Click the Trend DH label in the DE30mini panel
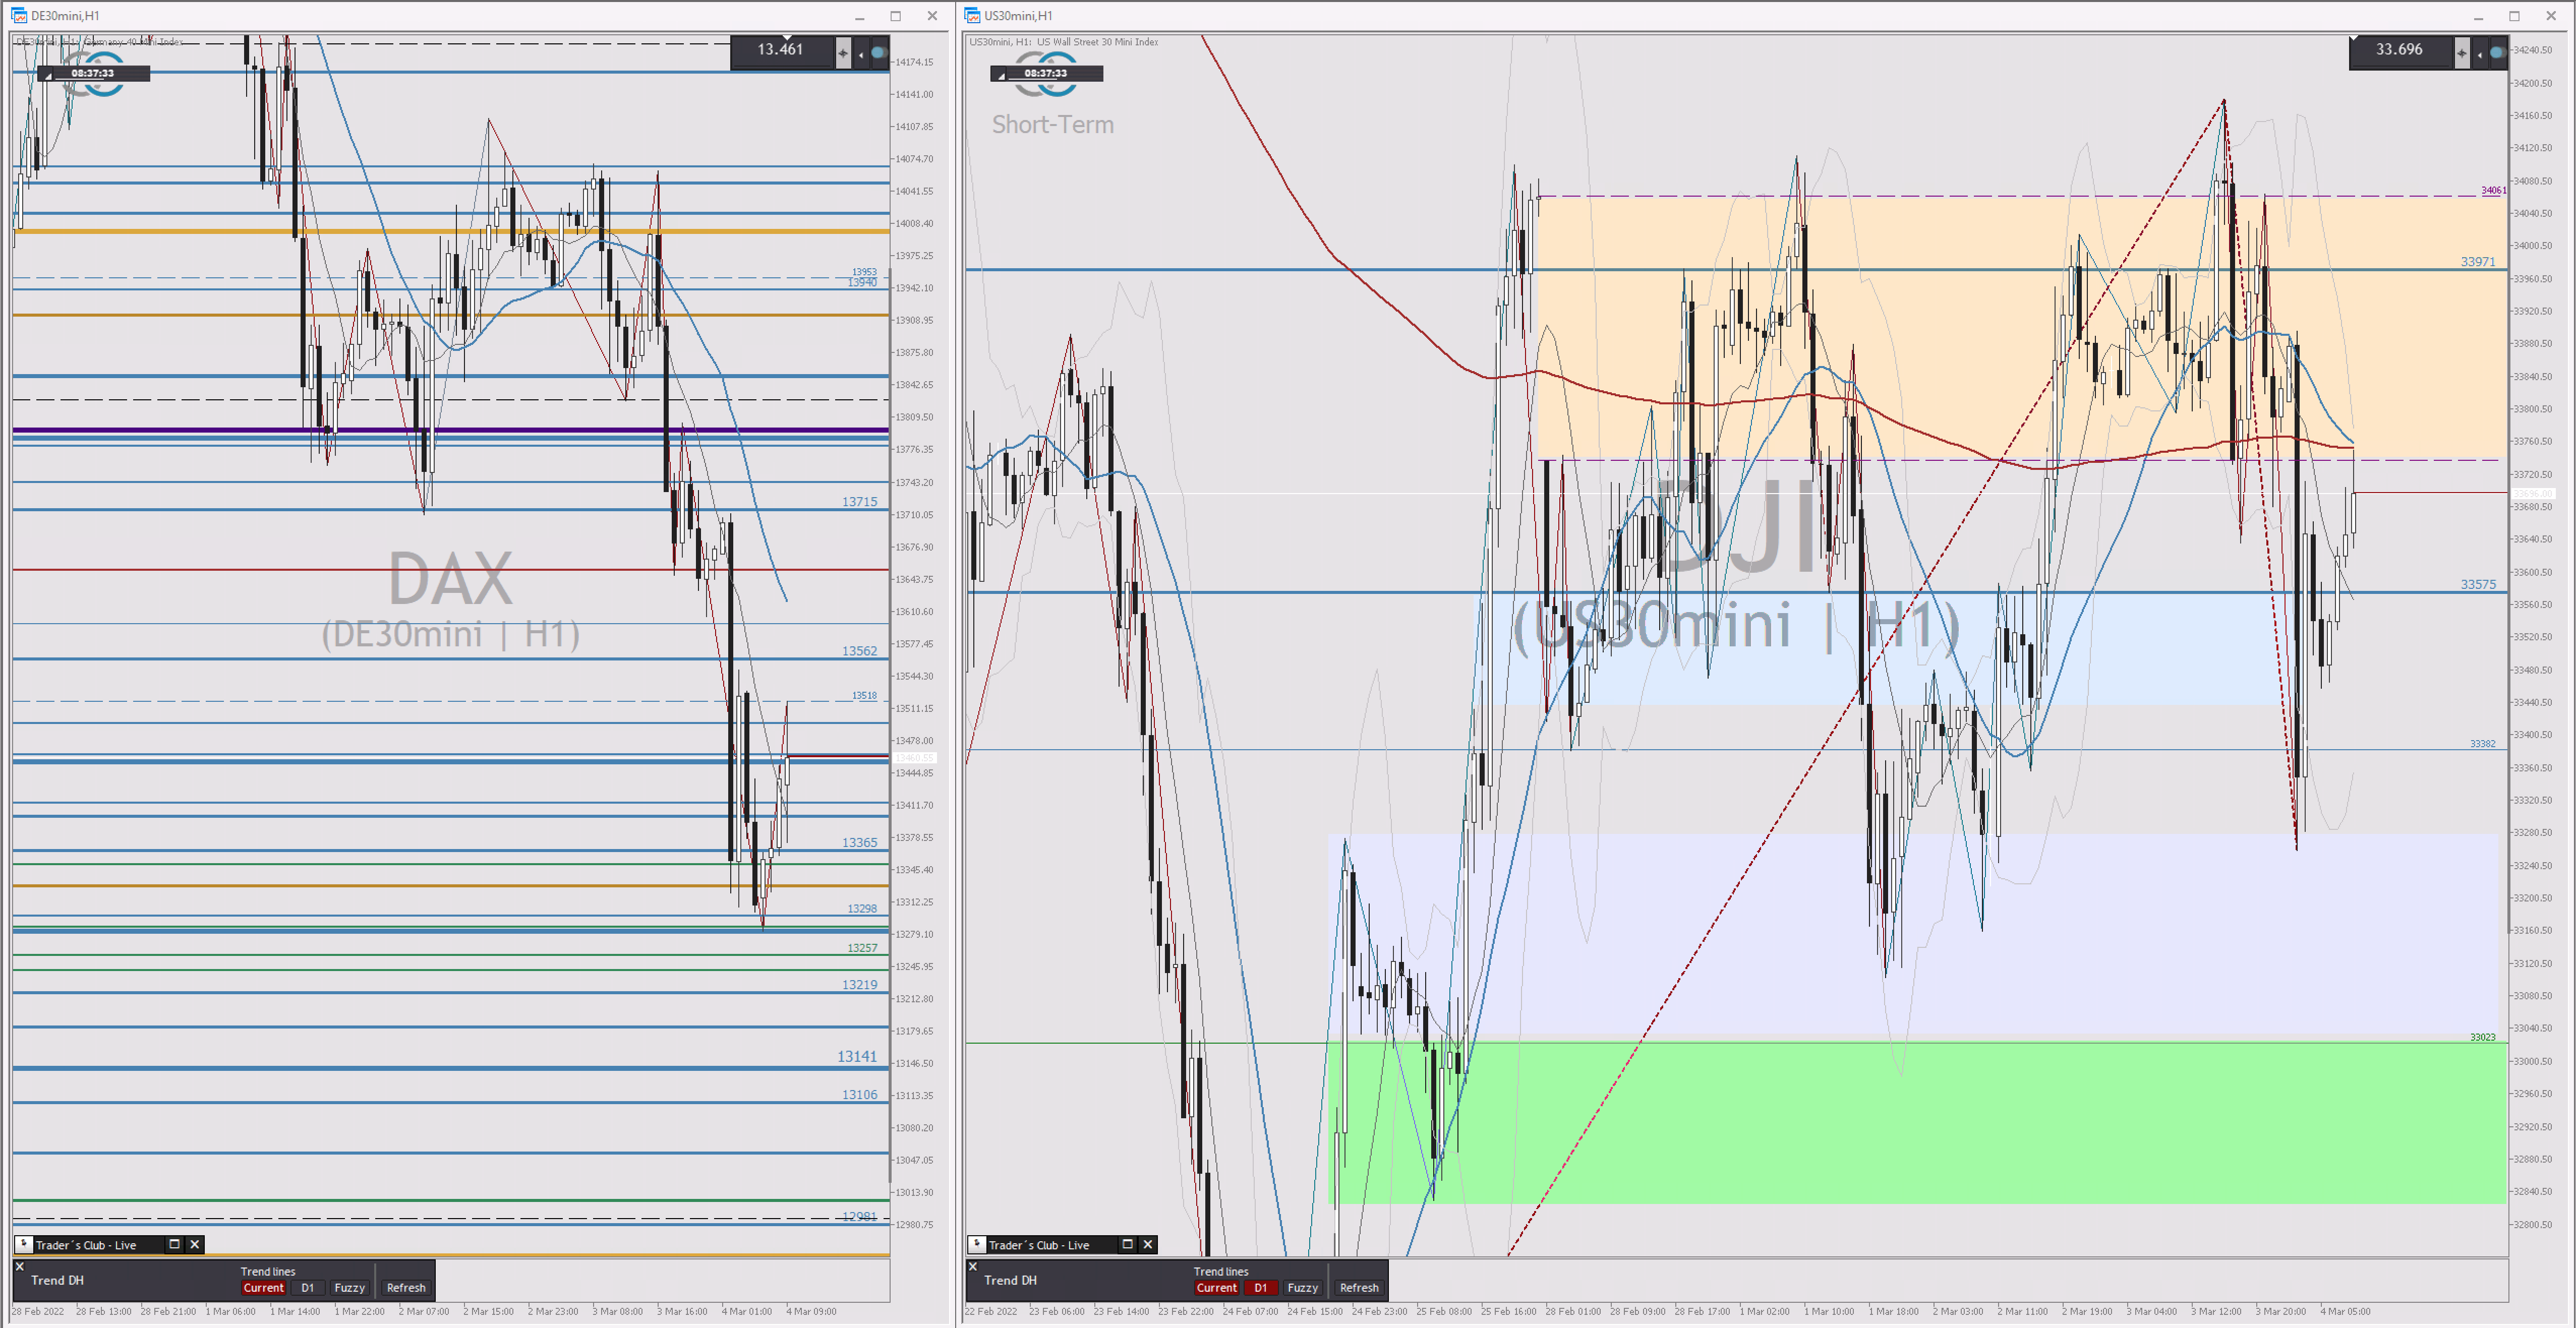 click(x=58, y=1280)
